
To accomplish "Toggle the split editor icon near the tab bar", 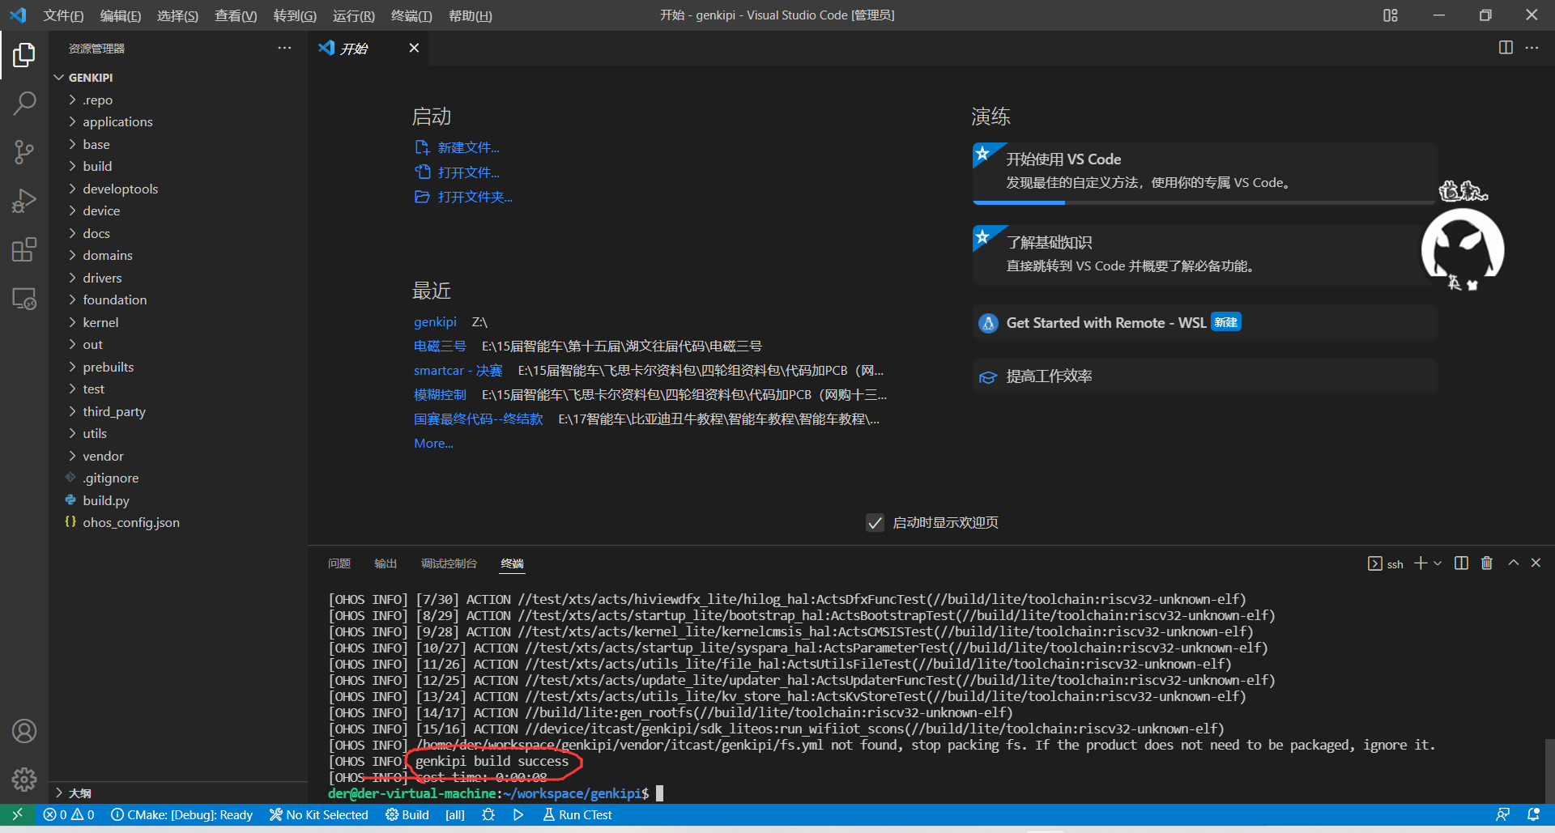I will click(x=1505, y=48).
